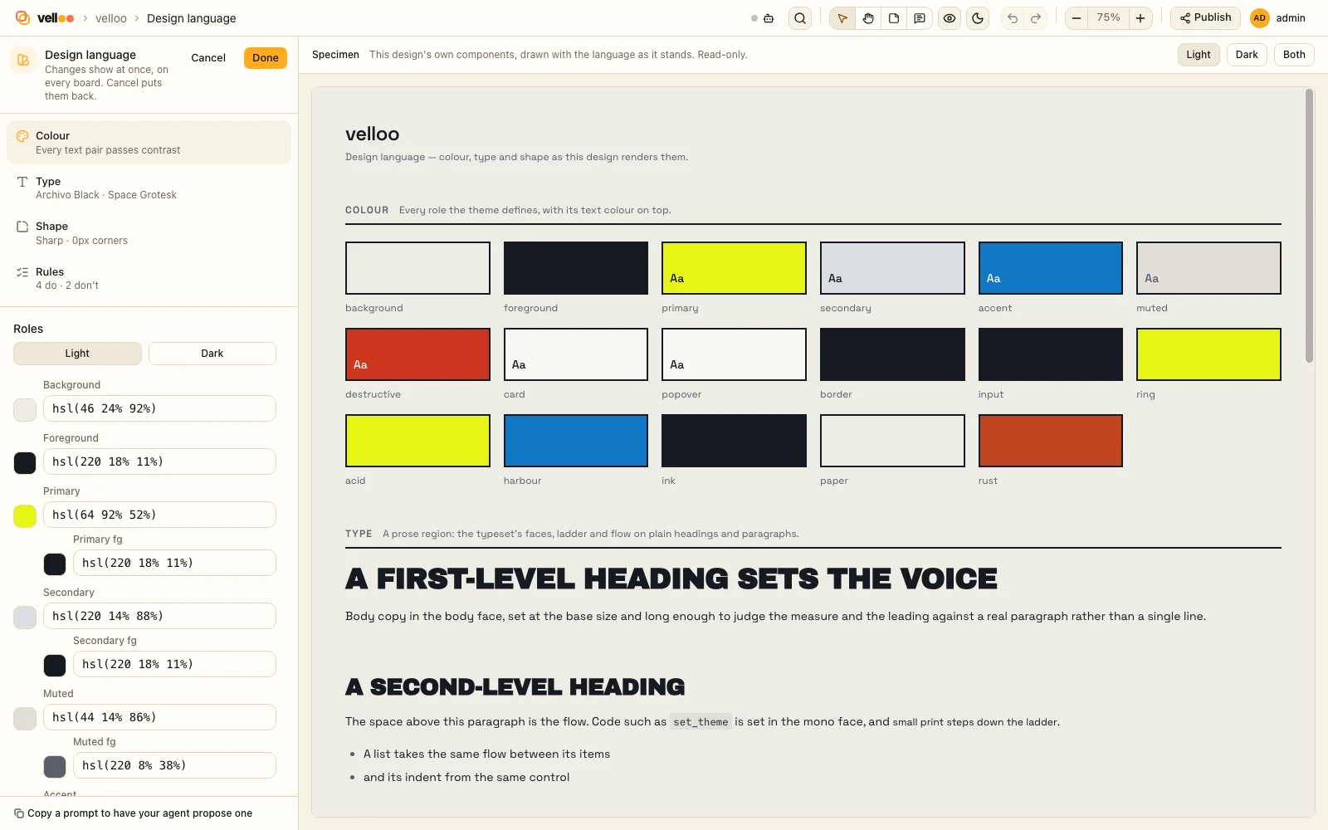This screenshot has width=1328, height=830.
Task: Open the Rules section
Action: (x=149, y=278)
